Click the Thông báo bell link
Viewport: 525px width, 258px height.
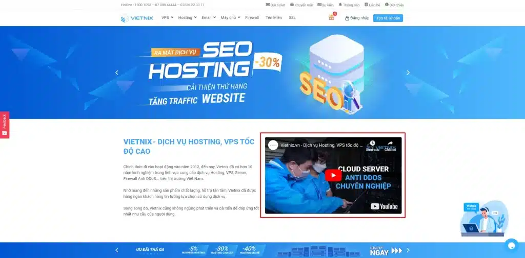349,5
